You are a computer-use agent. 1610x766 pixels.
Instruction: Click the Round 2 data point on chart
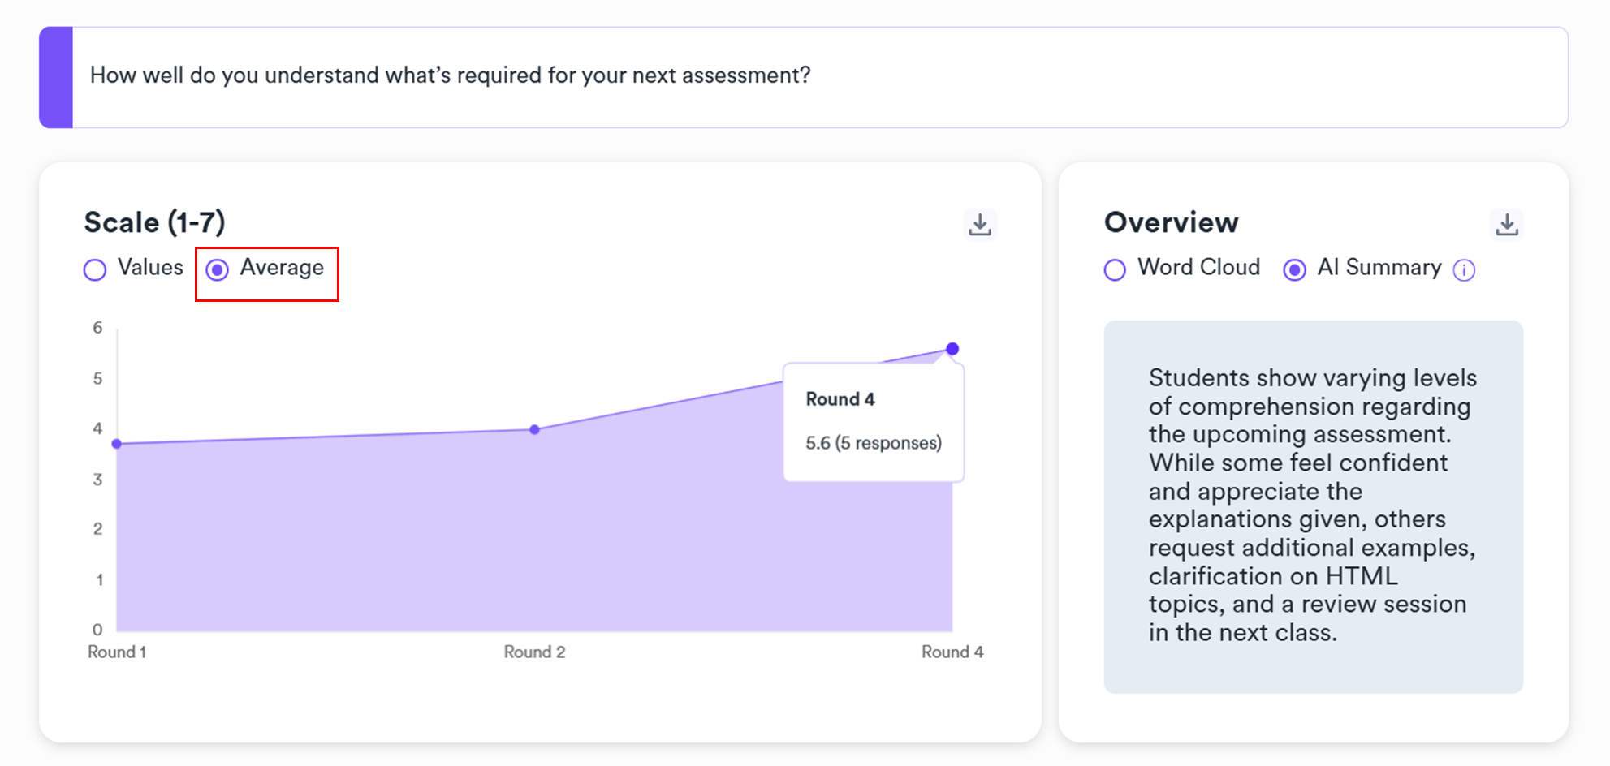tap(534, 429)
